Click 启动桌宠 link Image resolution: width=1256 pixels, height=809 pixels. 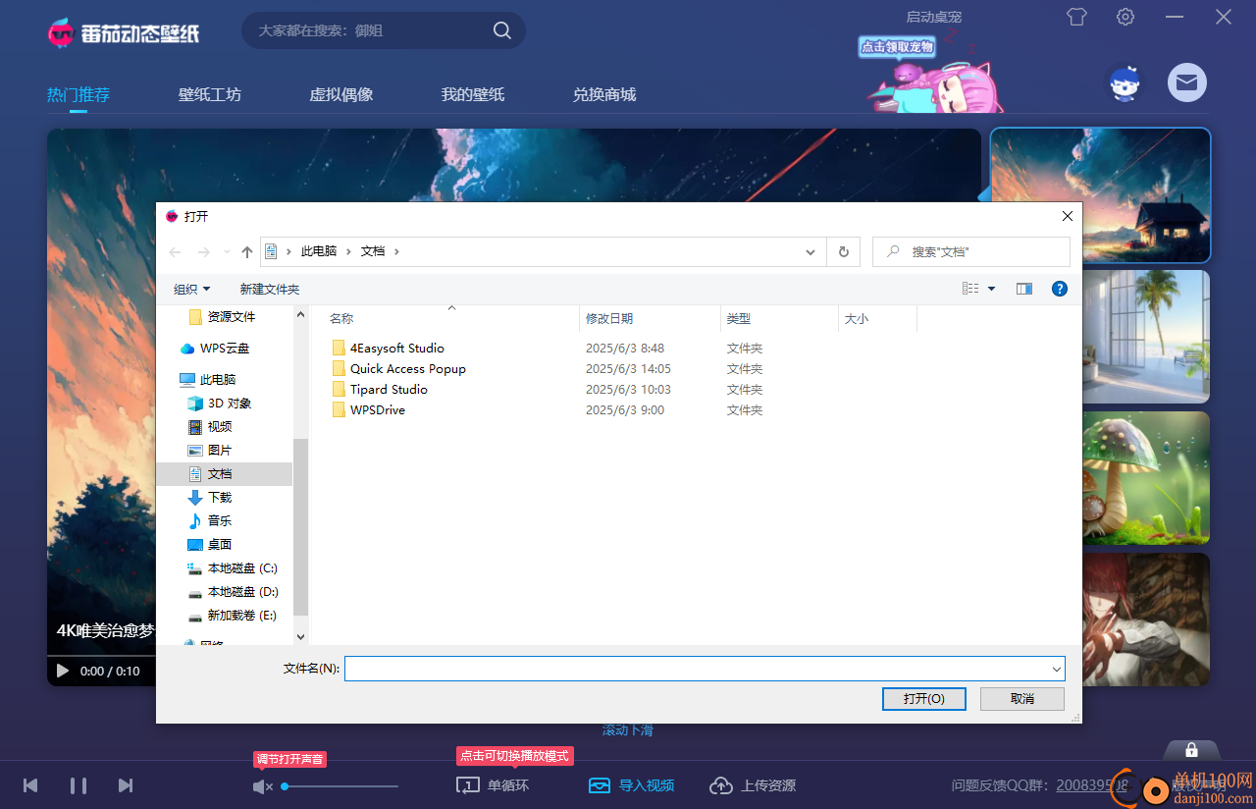click(934, 17)
